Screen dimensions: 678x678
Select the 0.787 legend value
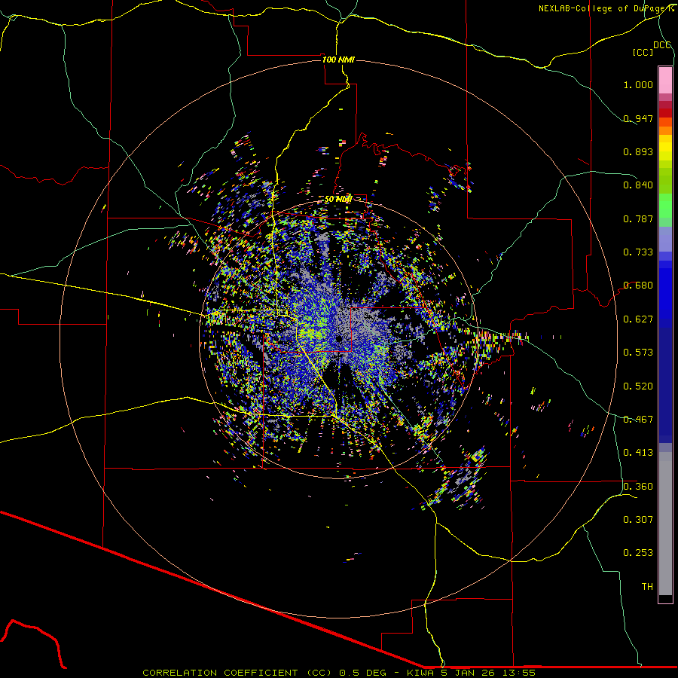point(638,218)
